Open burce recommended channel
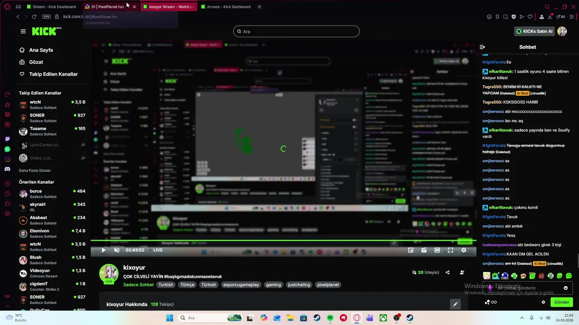 pyautogui.click(x=52, y=194)
